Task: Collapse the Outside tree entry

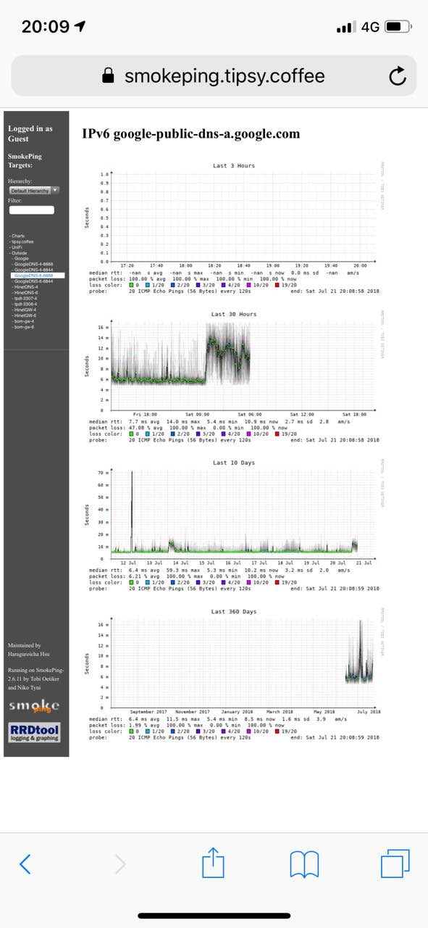Action: (x=18, y=253)
